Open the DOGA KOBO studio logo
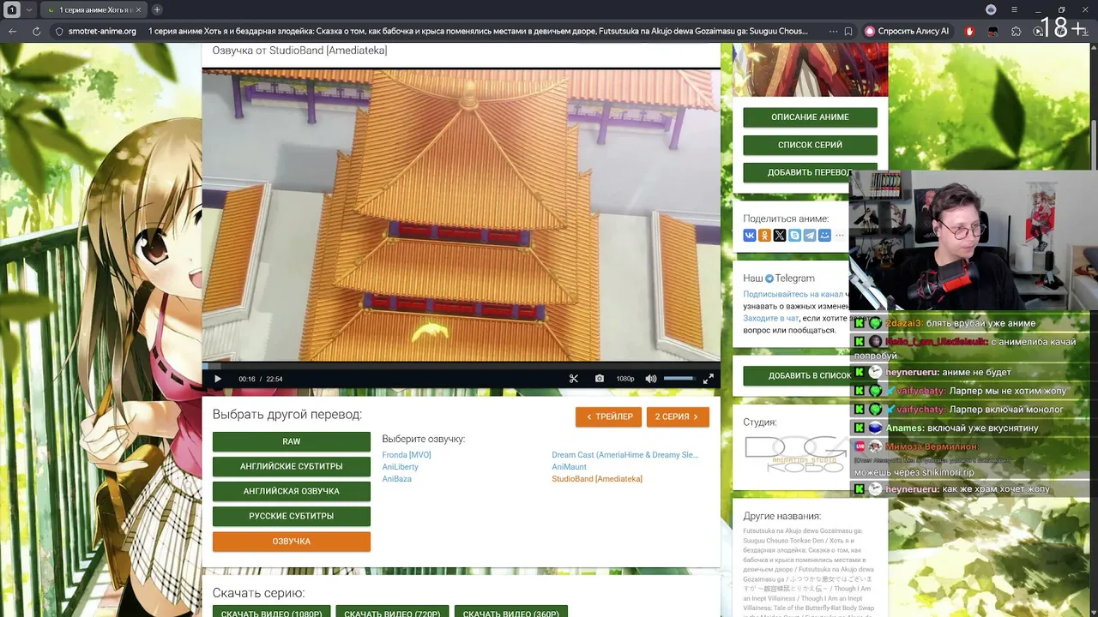Viewport: 1098px width, 617px height. coord(796,455)
